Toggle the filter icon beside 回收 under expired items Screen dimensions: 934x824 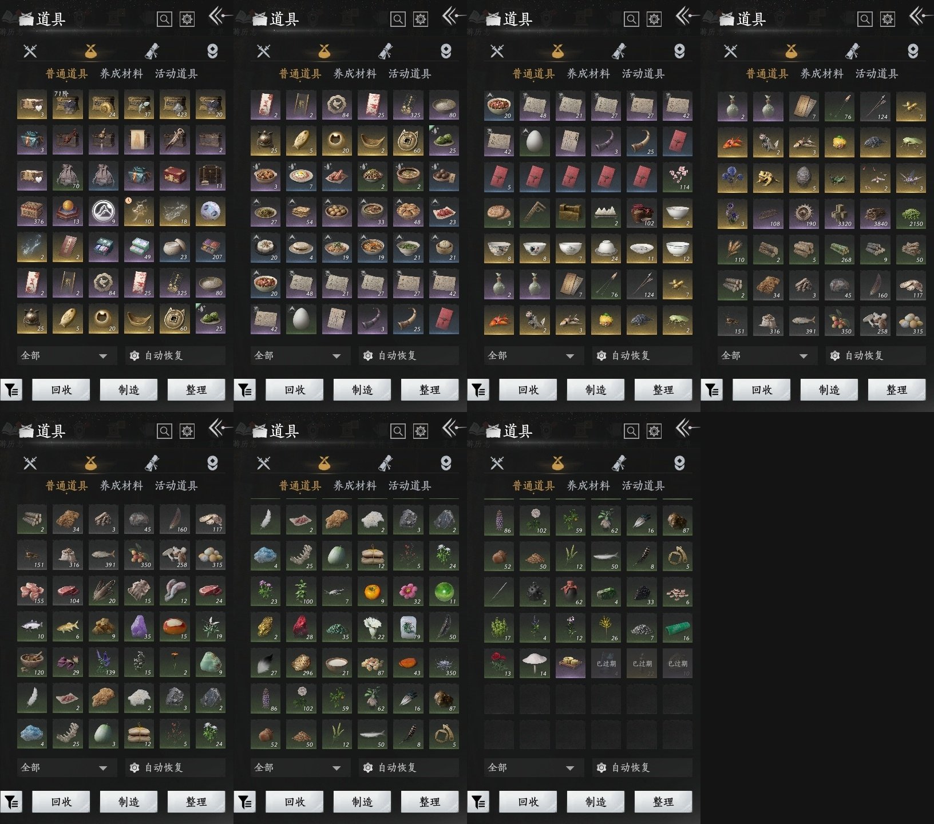[x=478, y=802]
